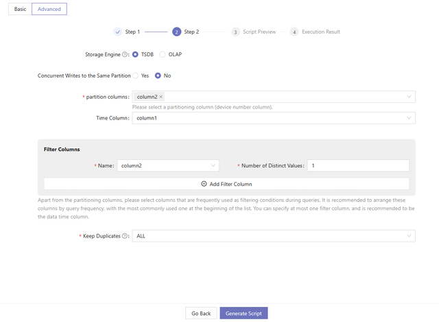Click the Execution Result step 4 circle
The image size is (439, 322).
pyautogui.click(x=294, y=32)
